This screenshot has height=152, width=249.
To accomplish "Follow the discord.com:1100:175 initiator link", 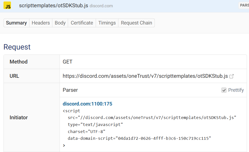I will coord(87,104).
